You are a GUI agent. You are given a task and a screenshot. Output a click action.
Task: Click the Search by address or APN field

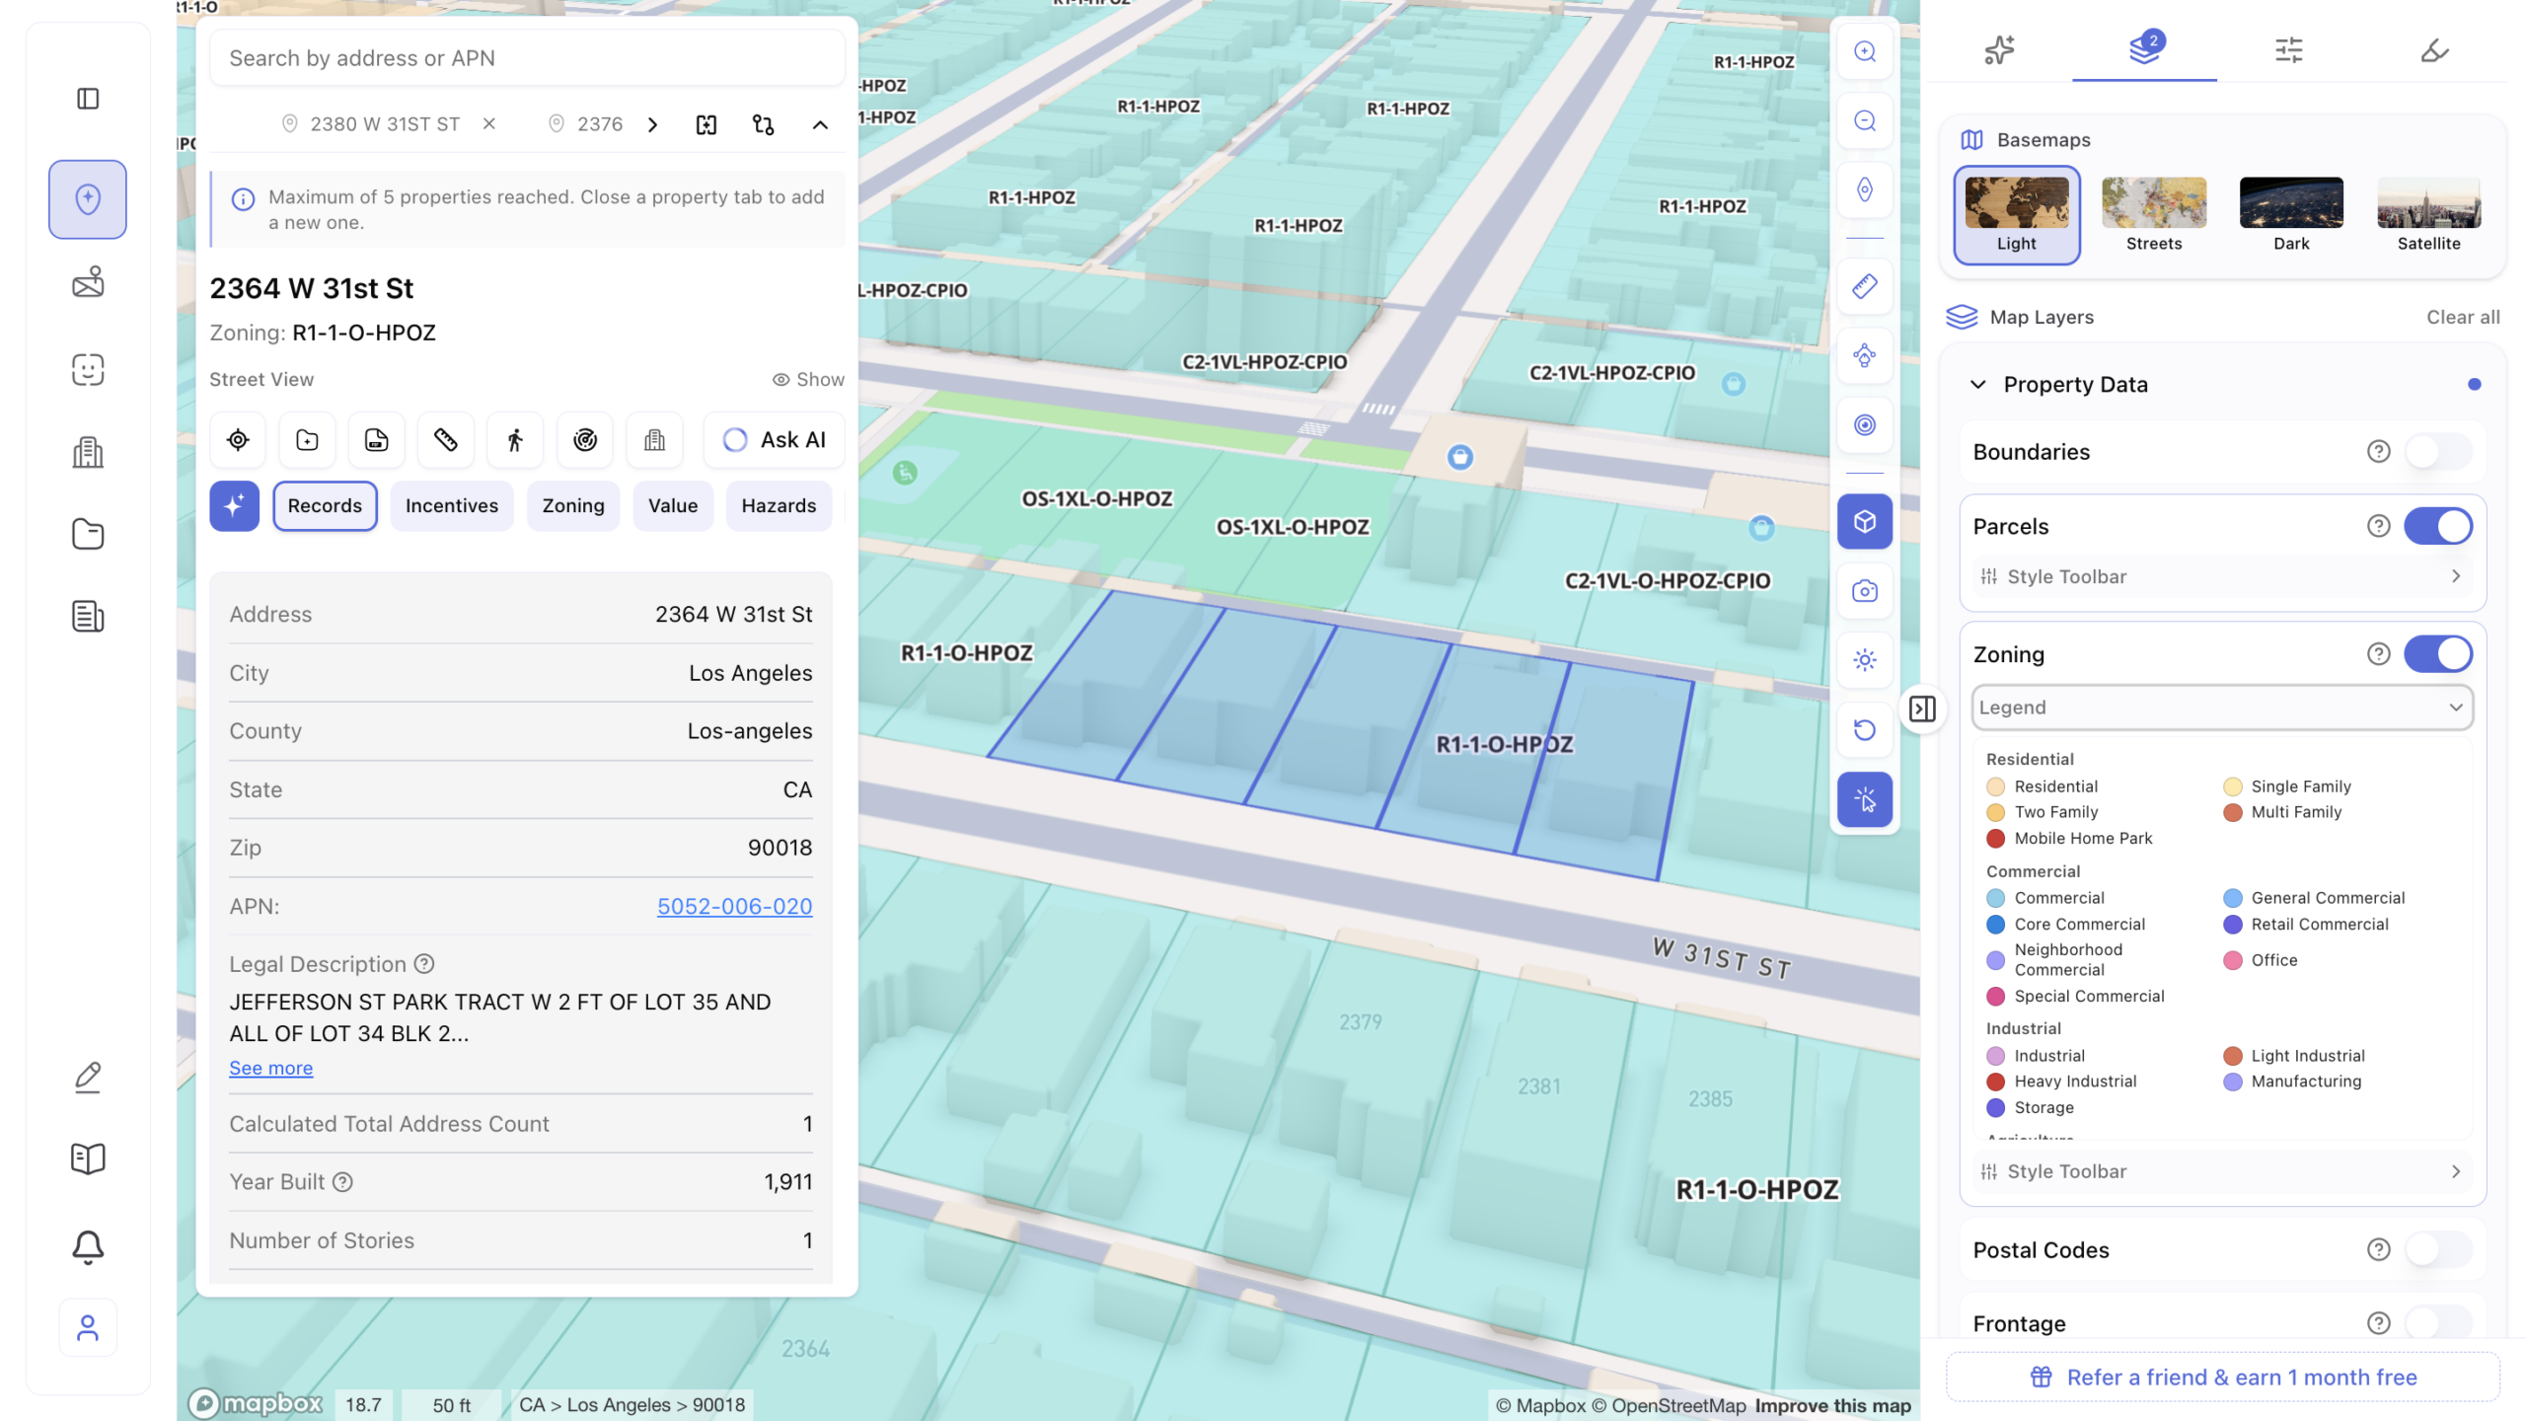[x=527, y=58]
